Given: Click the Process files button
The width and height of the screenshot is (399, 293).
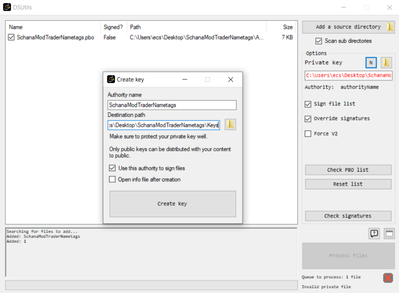Looking at the screenshot, I should pos(348,256).
